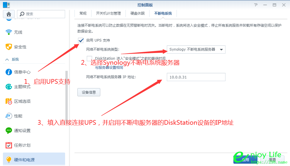The width and height of the screenshot is (290, 166).
Task: Switch to the 开关机计划管理 tab
Action: tap(108, 13)
